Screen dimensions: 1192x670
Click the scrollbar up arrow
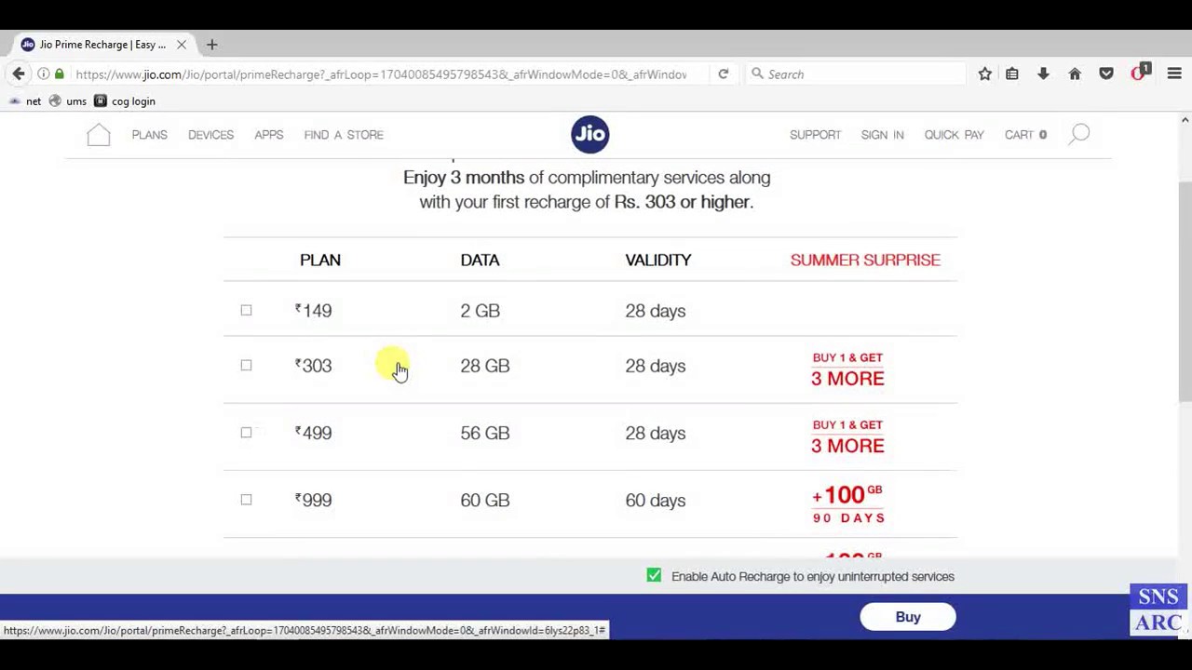1185,120
